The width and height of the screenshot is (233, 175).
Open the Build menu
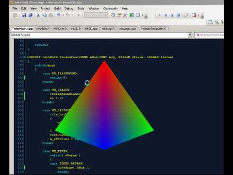57,8
